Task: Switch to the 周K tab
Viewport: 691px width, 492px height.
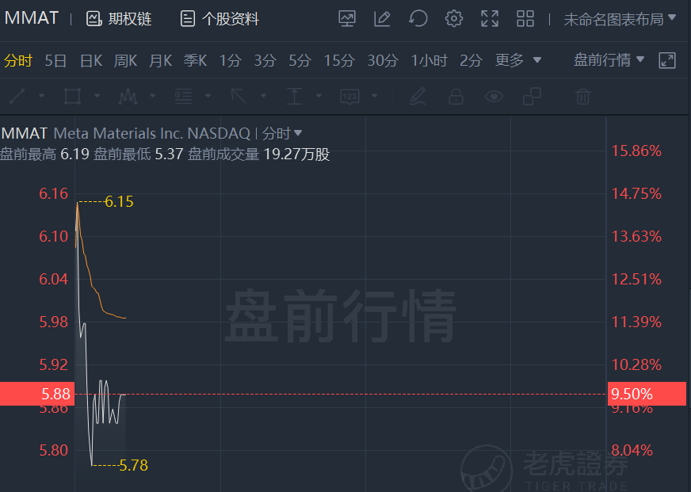Action: pyautogui.click(x=125, y=60)
